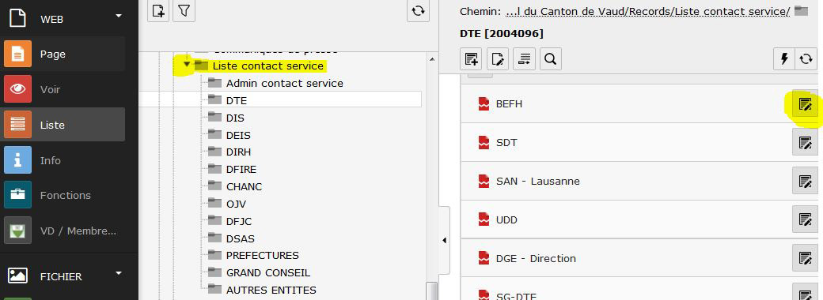
Task: Open the SAN - Lausanne record title
Action: tap(538, 181)
